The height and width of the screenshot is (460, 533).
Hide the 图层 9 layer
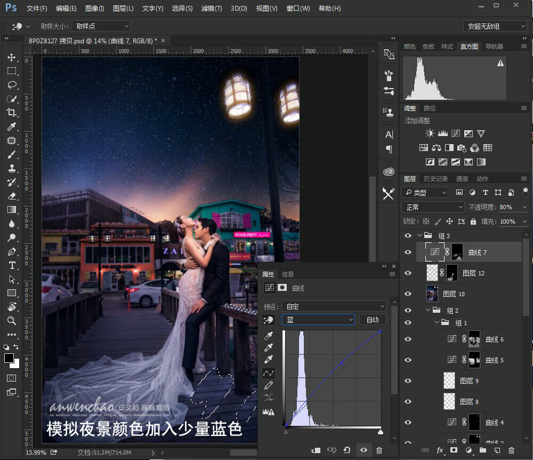coord(408,380)
